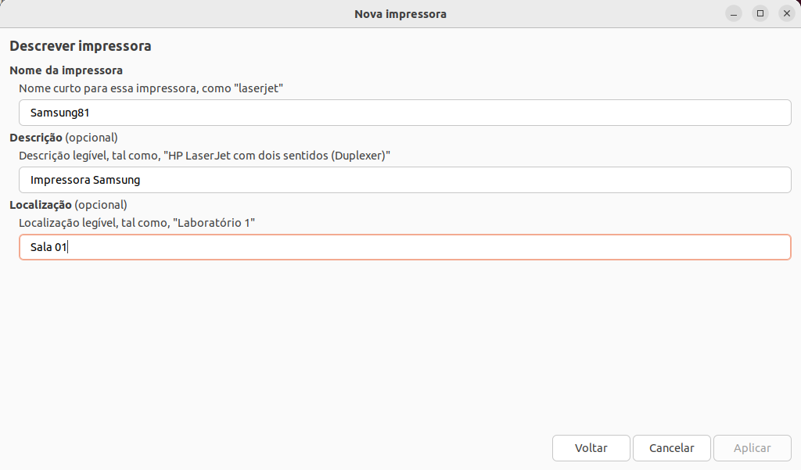
Task: Click "(opcional)" next to the Descrição label
Action: pyautogui.click(x=92, y=138)
